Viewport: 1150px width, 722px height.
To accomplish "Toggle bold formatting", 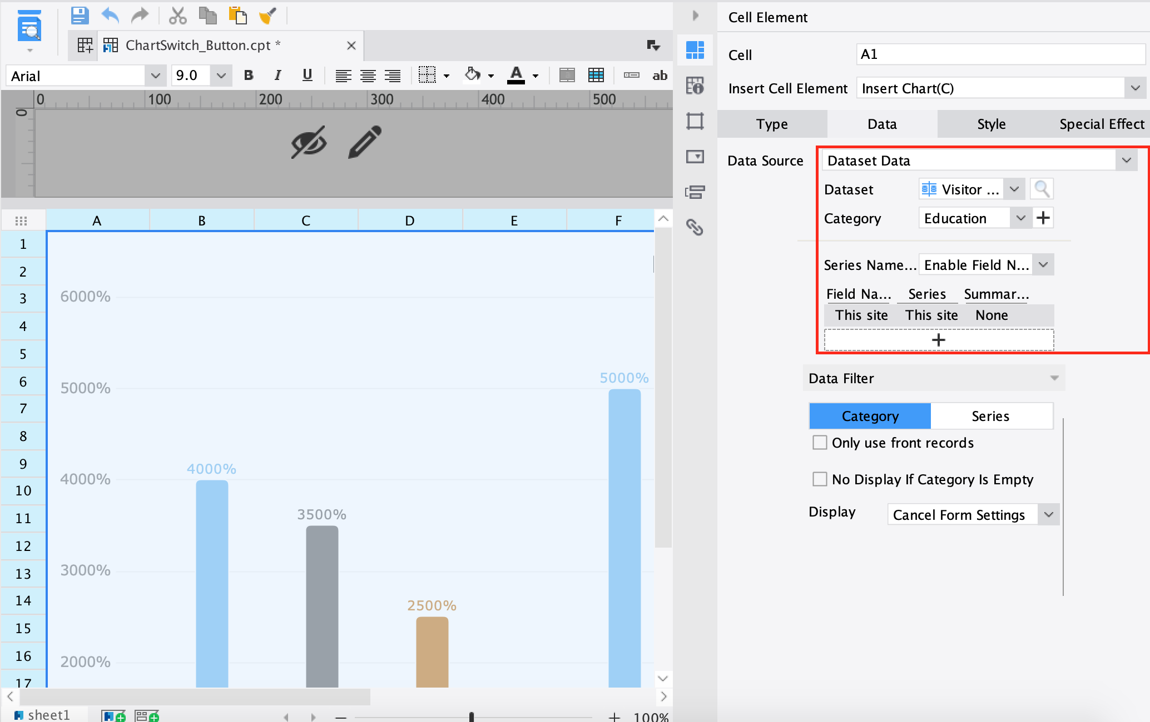I will click(249, 76).
